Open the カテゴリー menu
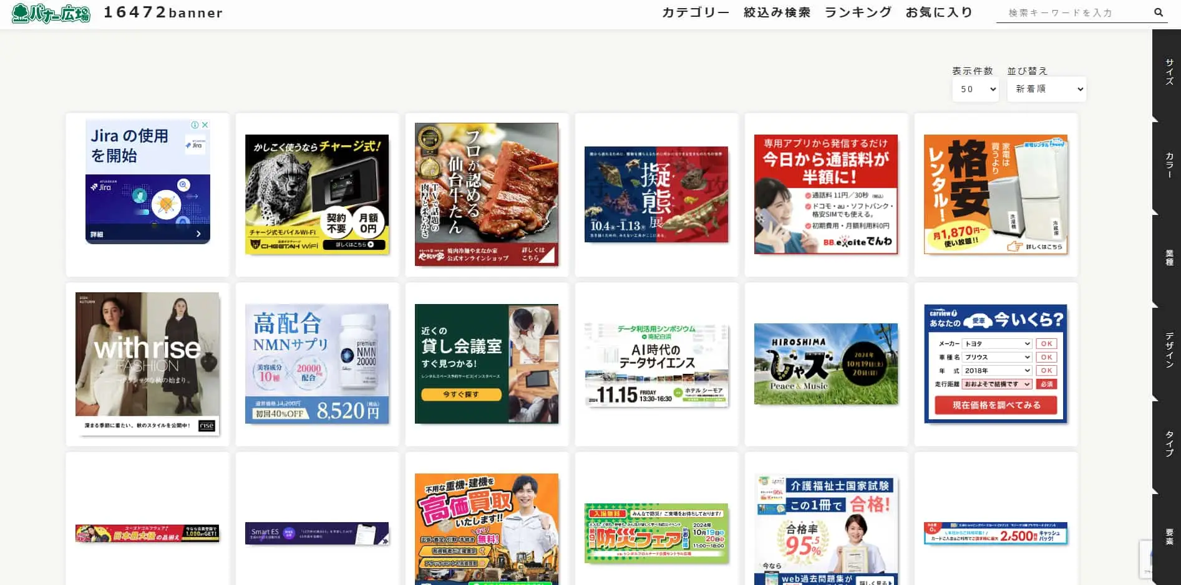 point(696,12)
